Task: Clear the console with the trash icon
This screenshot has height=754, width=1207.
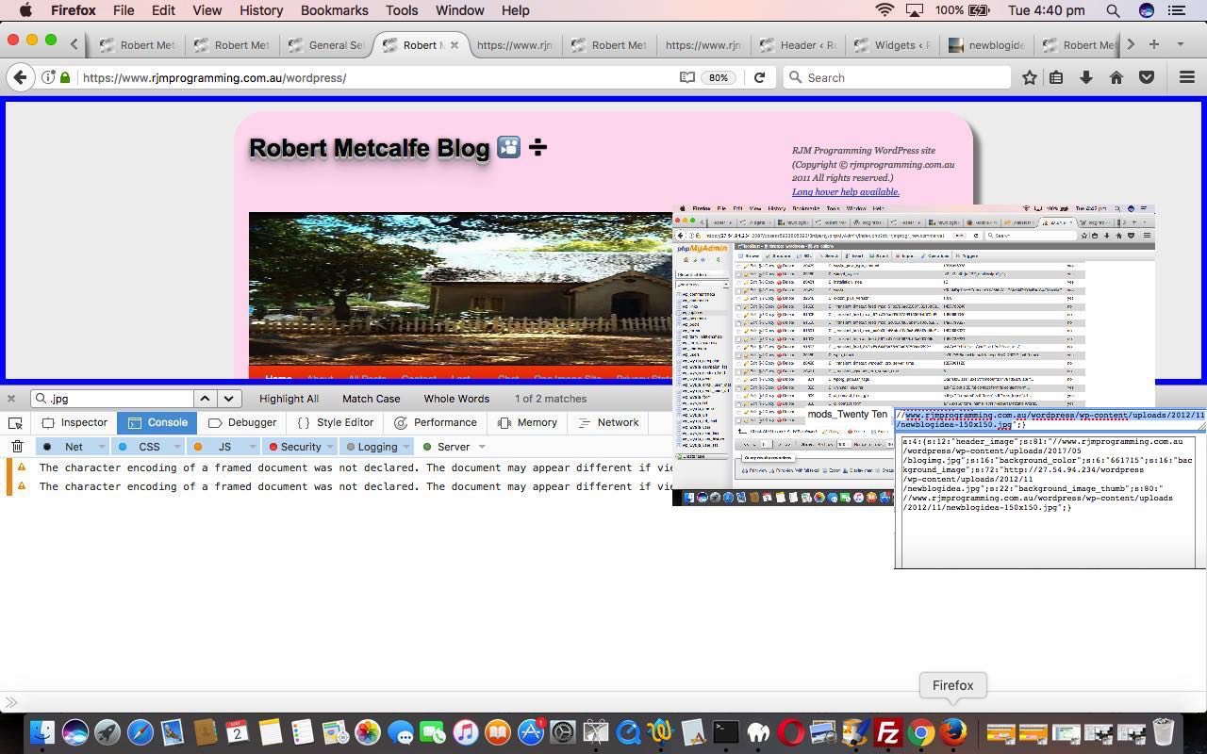Action: pos(17,447)
